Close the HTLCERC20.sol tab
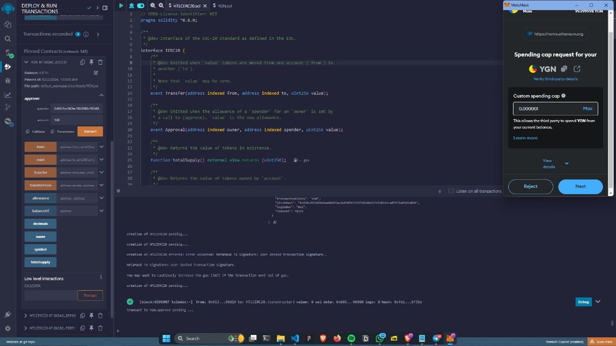The image size is (616, 346). [205, 6]
